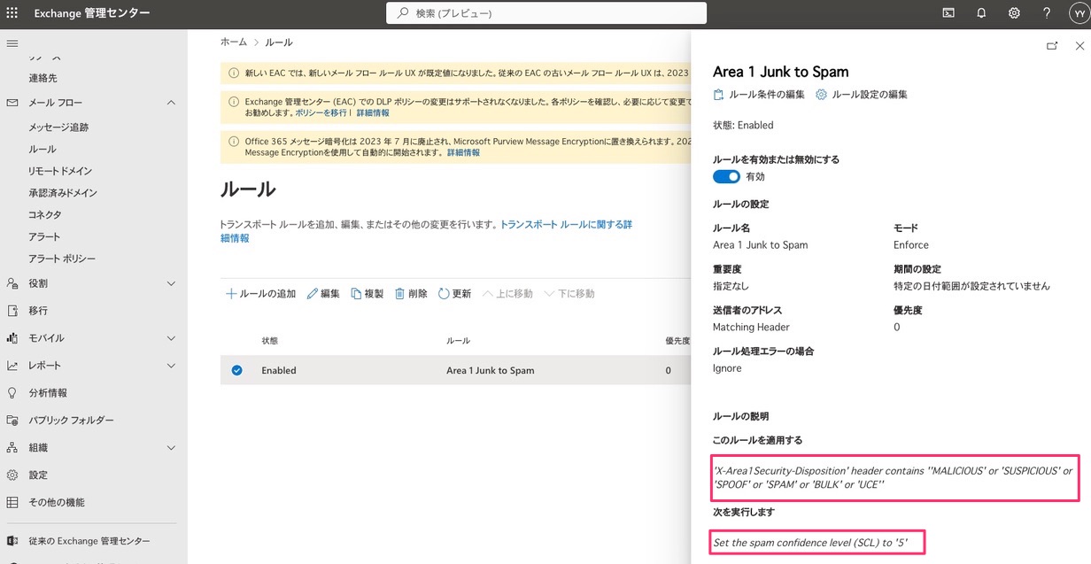The image size is (1091, 564).
Task: Click the app launcher grid icon
Action: coord(12,12)
